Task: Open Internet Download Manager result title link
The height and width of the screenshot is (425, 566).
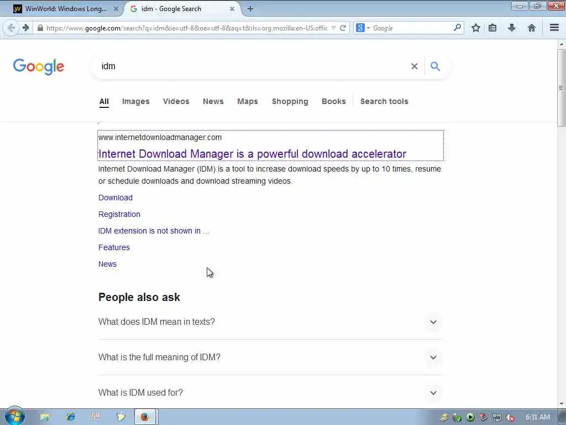Action: click(x=252, y=154)
